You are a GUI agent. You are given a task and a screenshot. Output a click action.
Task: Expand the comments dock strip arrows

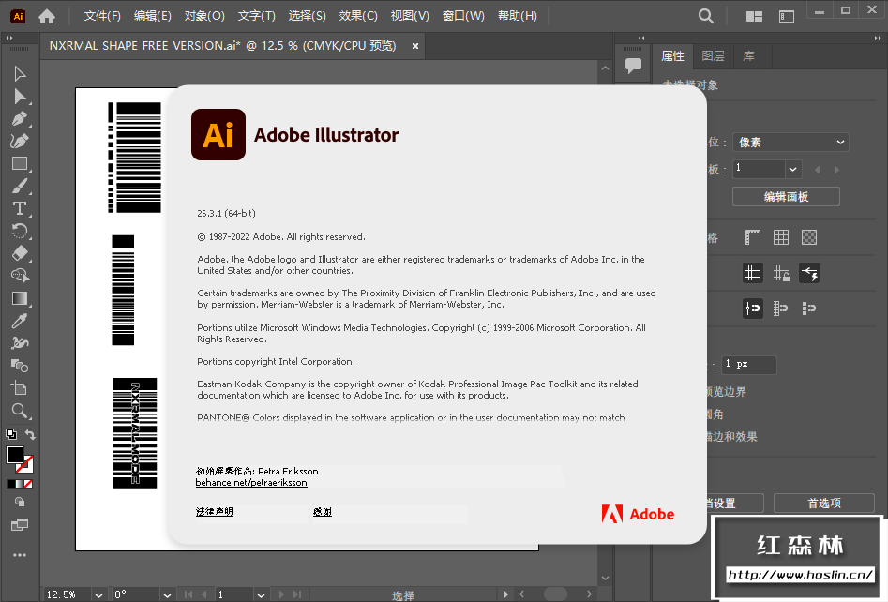641,38
